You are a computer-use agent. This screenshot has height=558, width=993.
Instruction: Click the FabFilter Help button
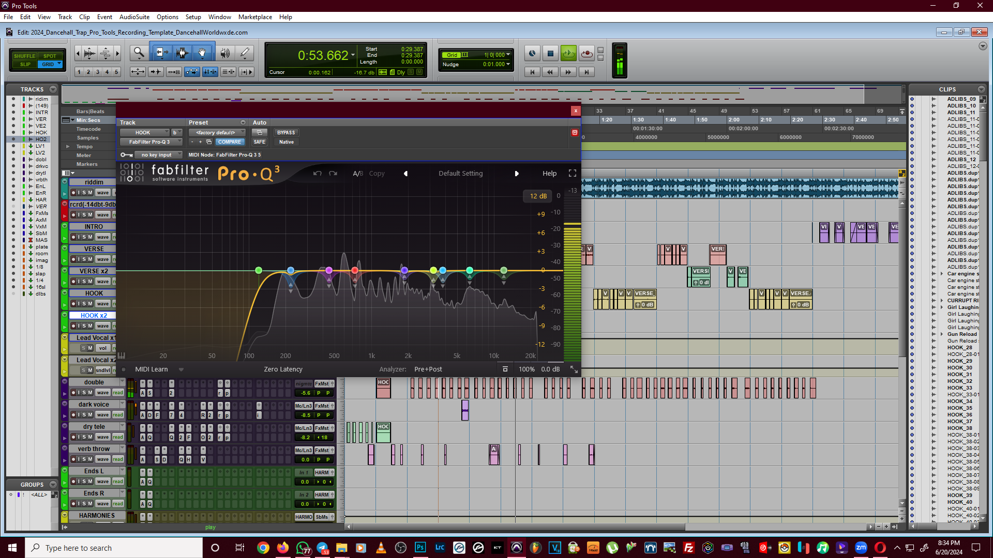(x=549, y=174)
